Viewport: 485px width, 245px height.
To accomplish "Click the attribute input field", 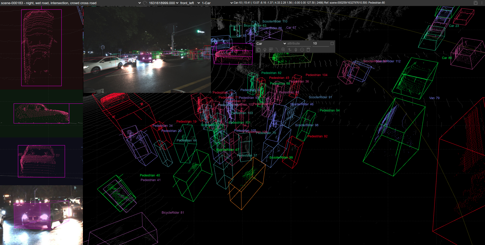I will pos(298,43).
